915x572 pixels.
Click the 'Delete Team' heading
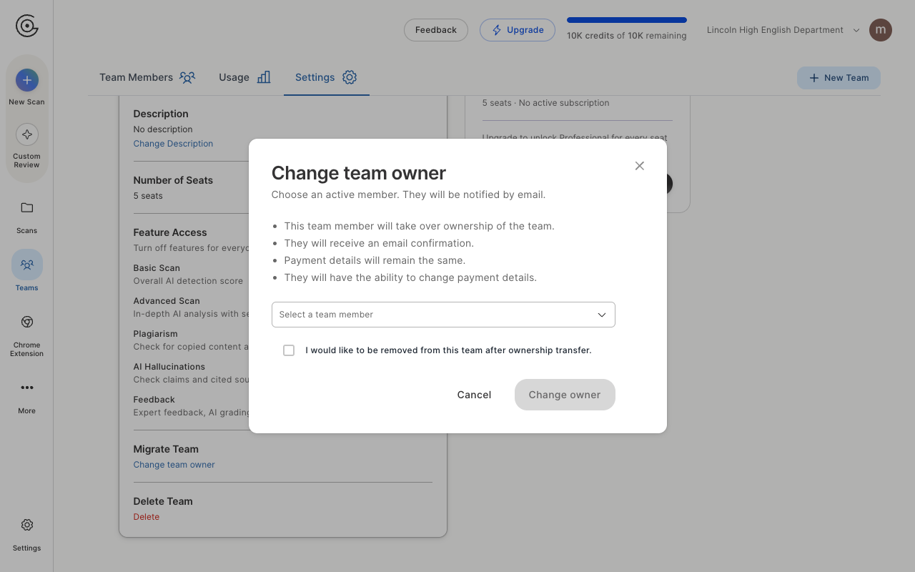pyautogui.click(x=163, y=501)
